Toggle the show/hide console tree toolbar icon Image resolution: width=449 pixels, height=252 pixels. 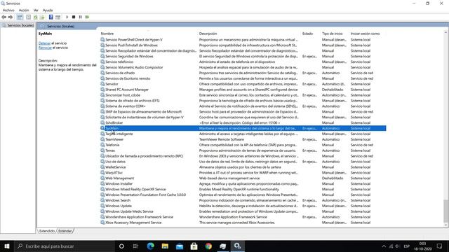click(20, 17)
